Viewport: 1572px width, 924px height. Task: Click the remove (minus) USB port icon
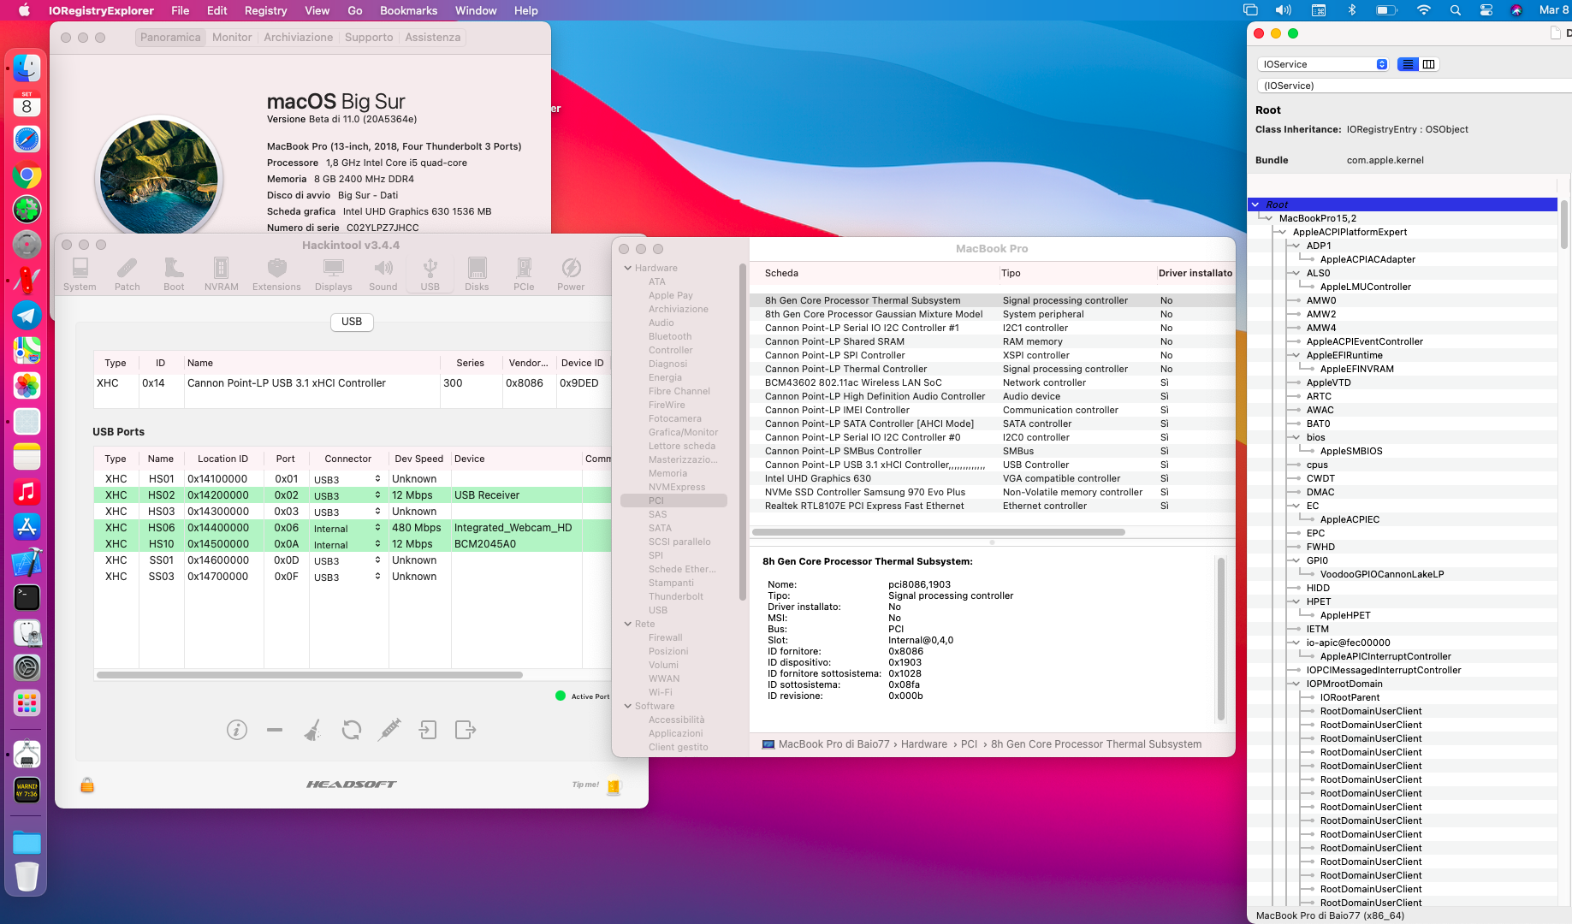pyautogui.click(x=275, y=730)
